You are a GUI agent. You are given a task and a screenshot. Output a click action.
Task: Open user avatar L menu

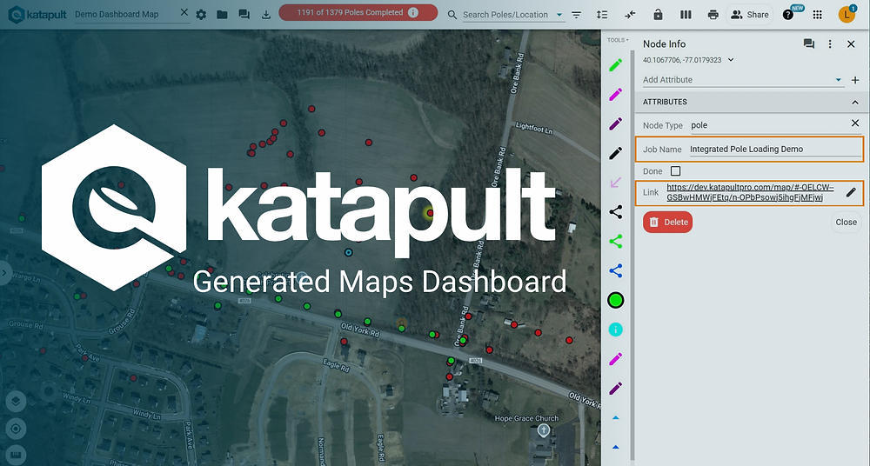click(847, 15)
